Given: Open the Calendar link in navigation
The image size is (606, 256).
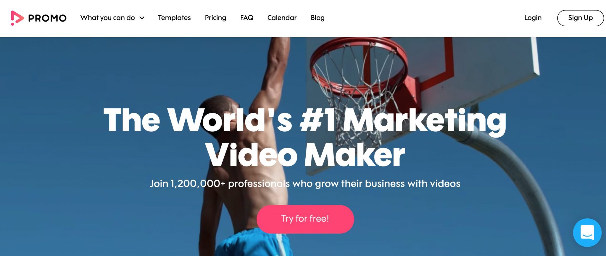Looking at the screenshot, I should click(x=282, y=18).
